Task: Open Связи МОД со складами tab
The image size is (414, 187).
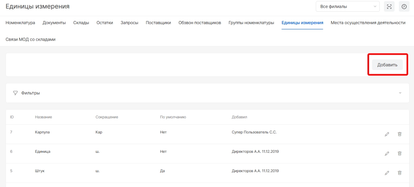Action: coord(30,39)
